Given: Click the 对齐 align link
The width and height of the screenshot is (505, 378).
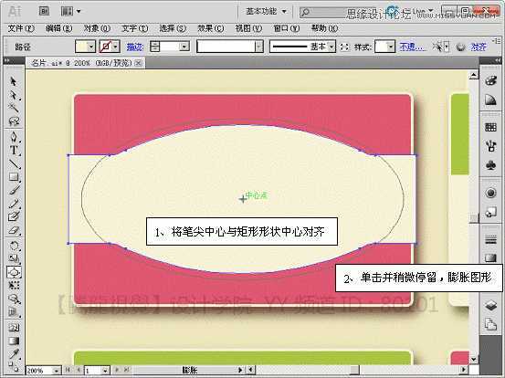Looking at the screenshot, I should pyautogui.click(x=479, y=47).
